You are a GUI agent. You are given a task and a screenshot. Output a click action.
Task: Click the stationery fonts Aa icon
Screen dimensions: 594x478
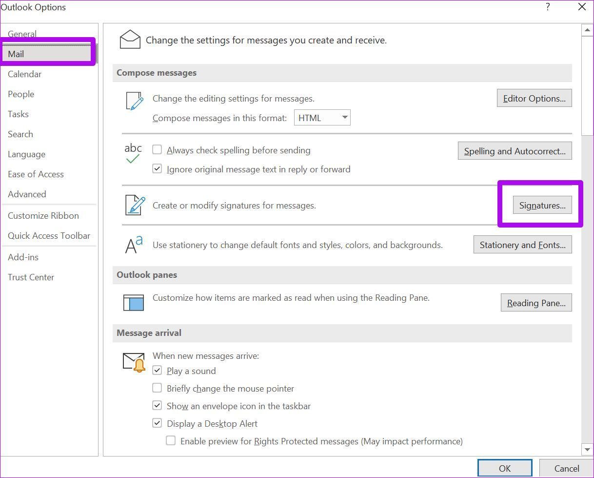click(x=134, y=245)
